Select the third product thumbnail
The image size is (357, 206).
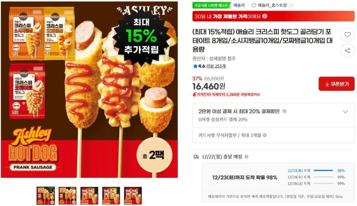[90, 196]
